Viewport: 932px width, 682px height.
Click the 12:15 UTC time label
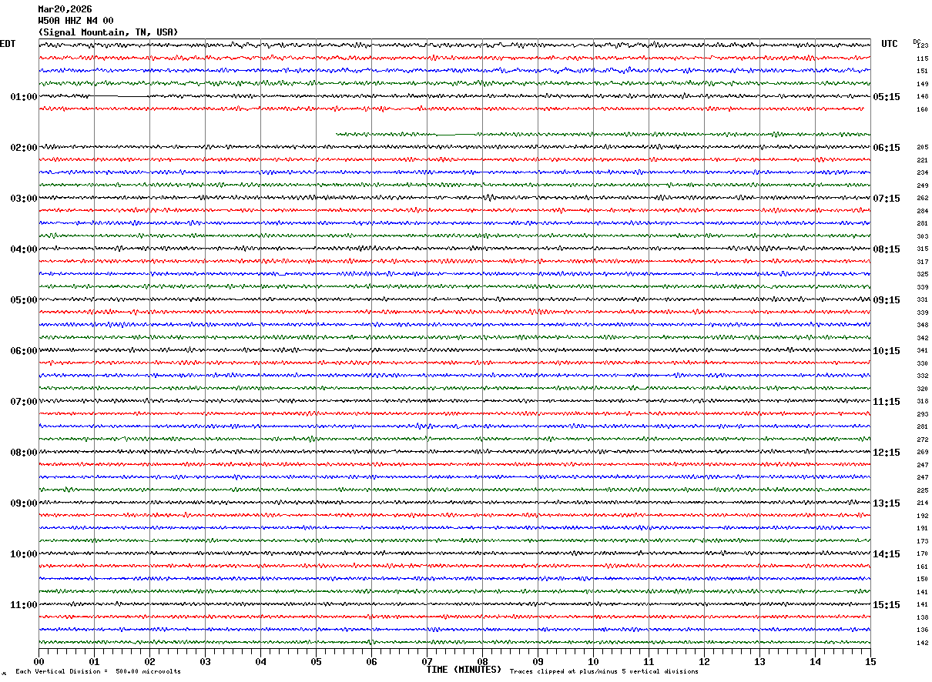(x=887, y=453)
